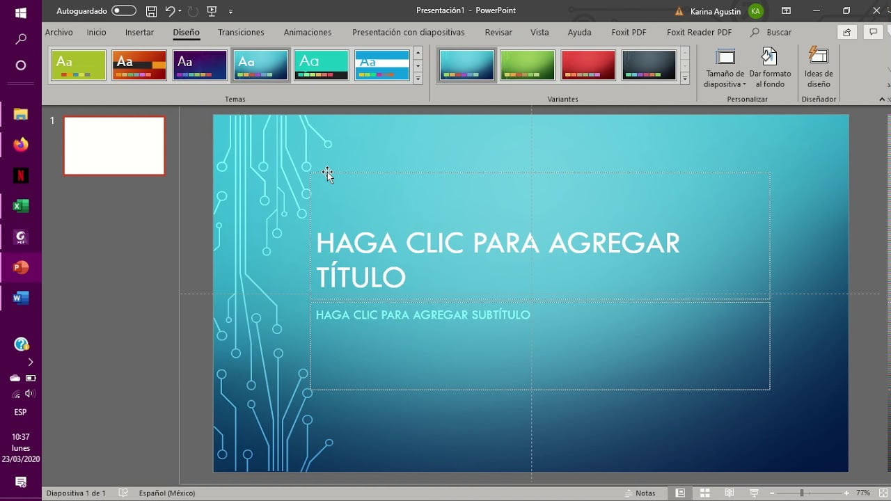Toggle the Autoguardado switch
Image resolution: width=891 pixels, height=501 pixels.
click(124, 11)
